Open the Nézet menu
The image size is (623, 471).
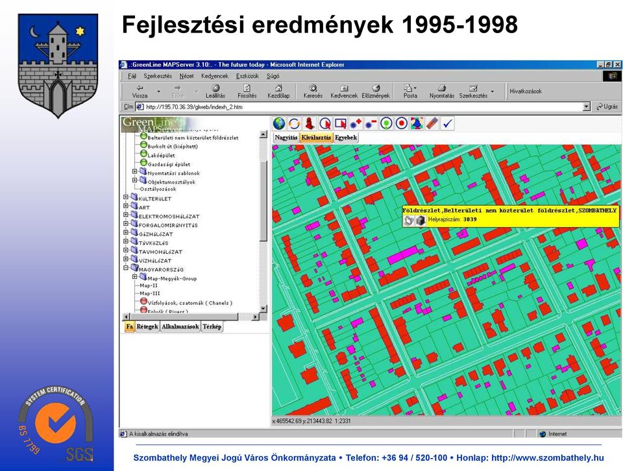coord(186,76)
